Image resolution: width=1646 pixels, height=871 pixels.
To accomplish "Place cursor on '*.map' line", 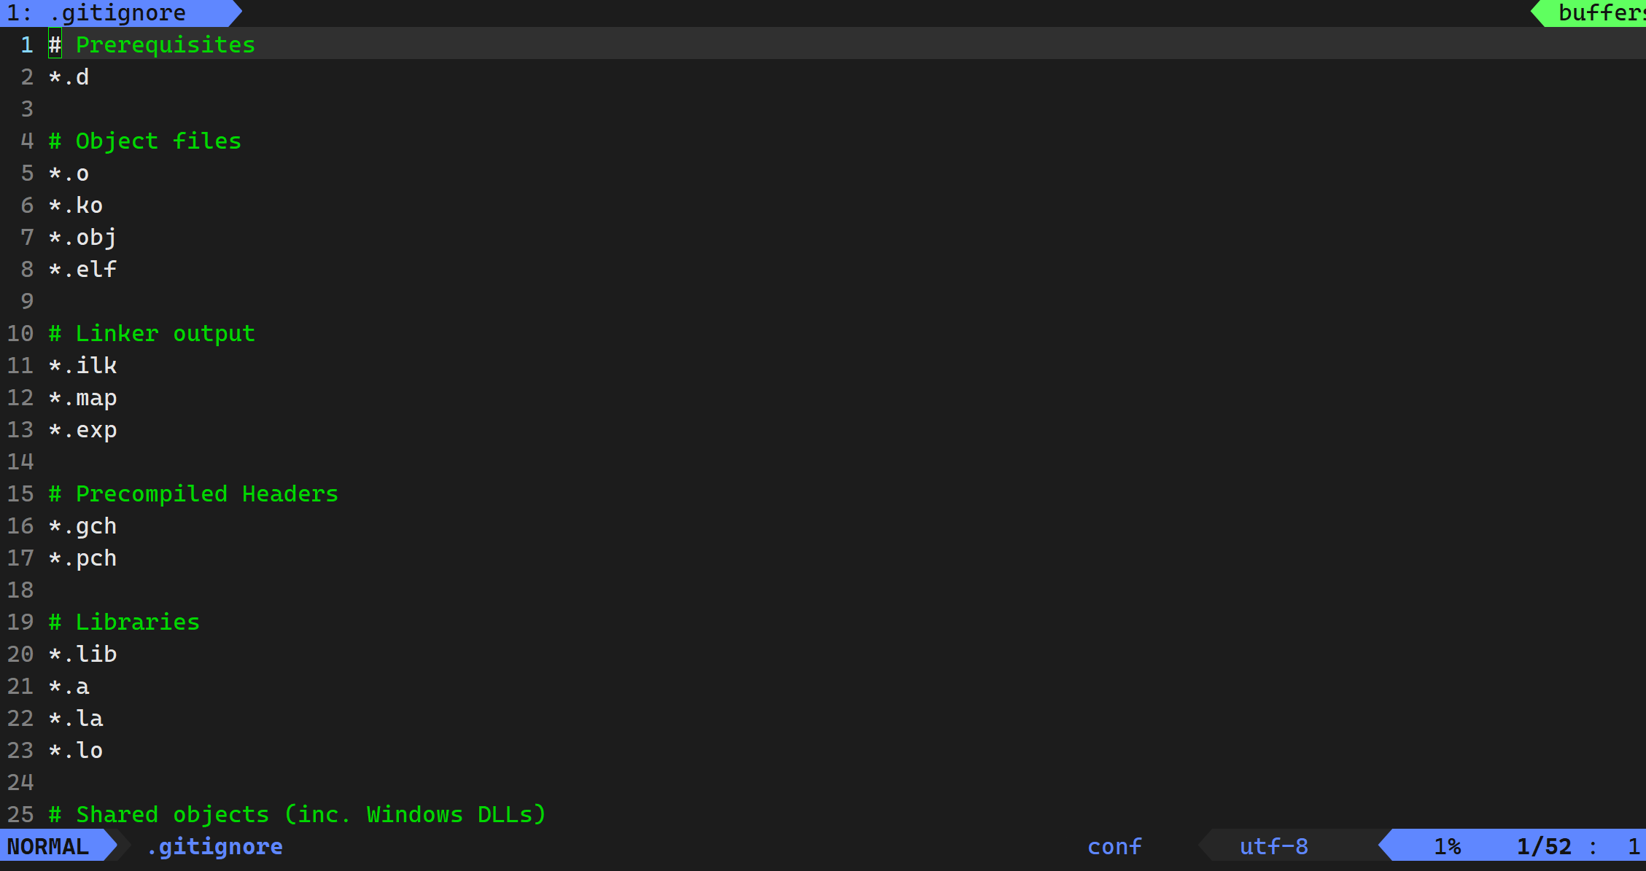I will pos(82,397).
